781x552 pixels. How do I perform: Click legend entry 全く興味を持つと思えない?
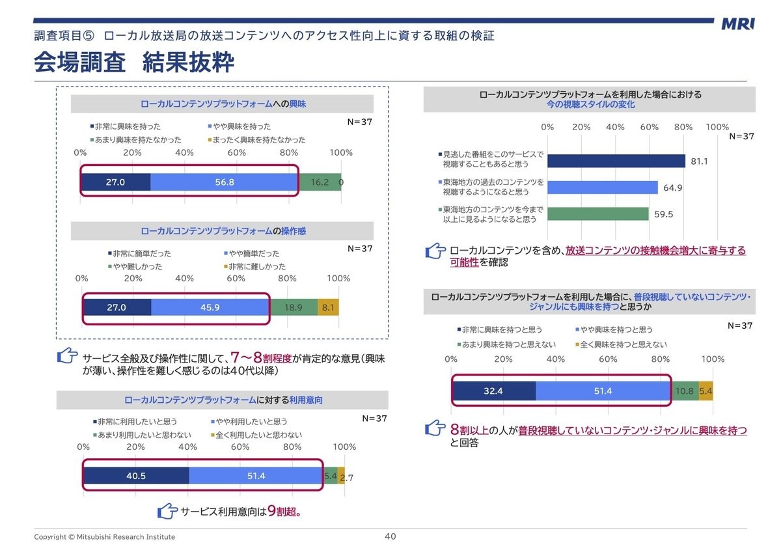coord(621,344)
